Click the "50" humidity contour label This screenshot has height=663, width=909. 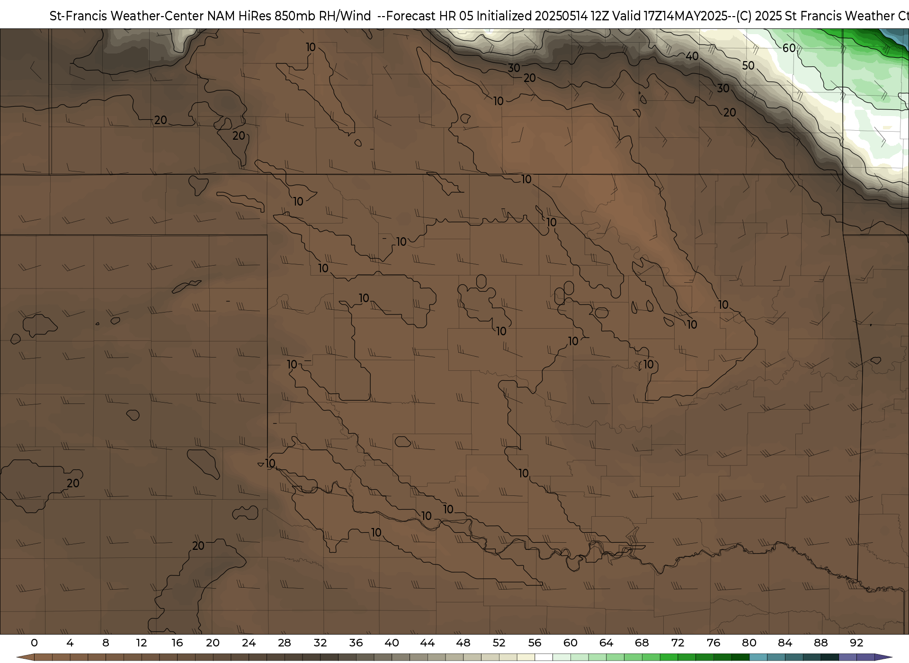tap(748, 65)
